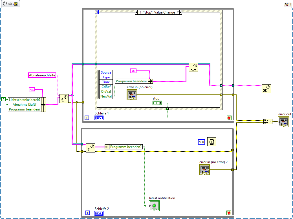Click the 500 numeric constant
Viewport: 293px width, 219px height.
pyautogui.click(x=201, y=142)
